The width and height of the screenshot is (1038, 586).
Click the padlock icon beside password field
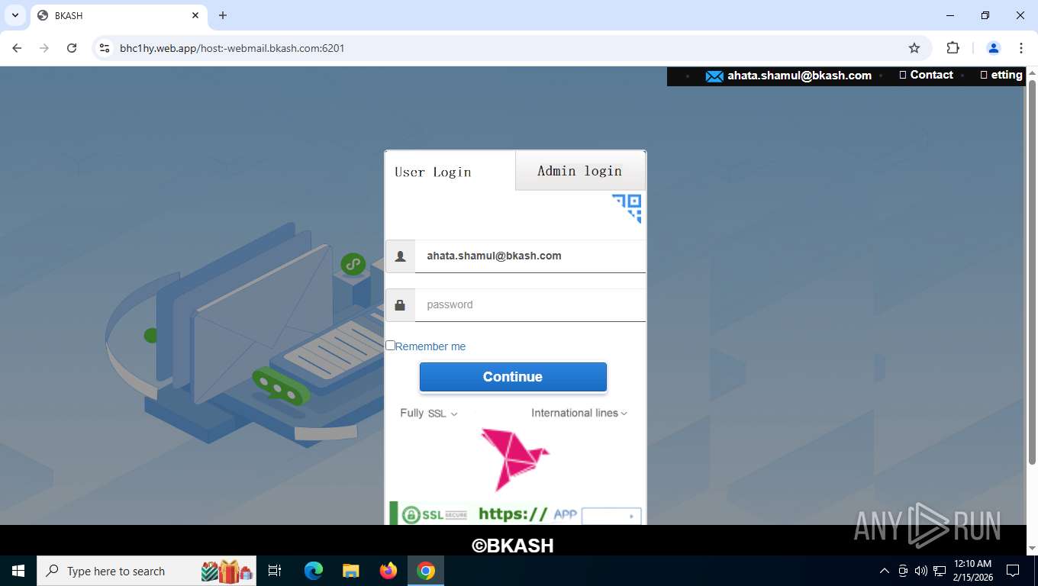click(400, 305)
